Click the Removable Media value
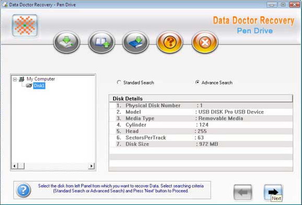Viewport: 302px width, 205px height. point(220,118)
